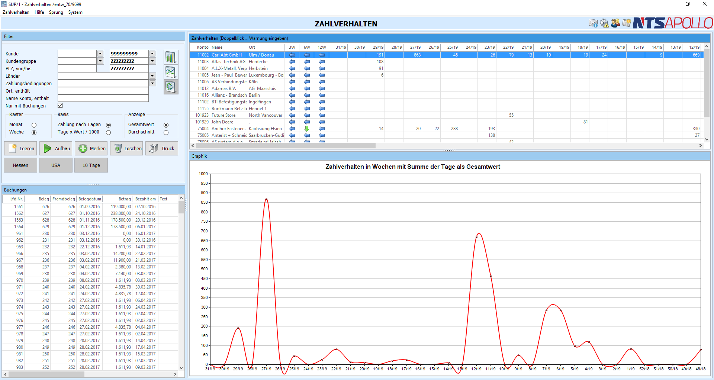Click the Ort, enthält input field
The width and height of the screenshot is (714, 380).
(103, 91)
